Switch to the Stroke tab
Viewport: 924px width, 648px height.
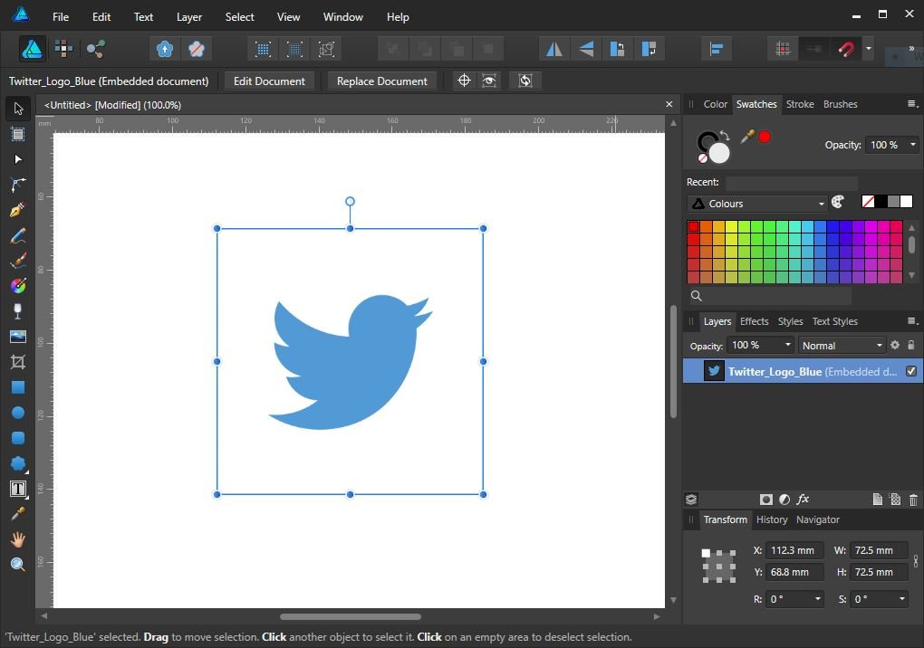800,104
